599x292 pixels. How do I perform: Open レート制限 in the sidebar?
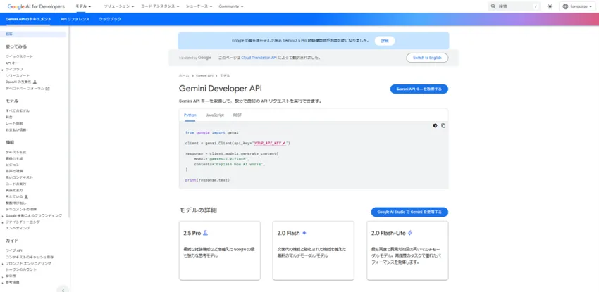[14, 124]
